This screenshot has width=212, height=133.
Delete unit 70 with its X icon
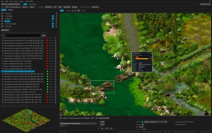point(55,53)
